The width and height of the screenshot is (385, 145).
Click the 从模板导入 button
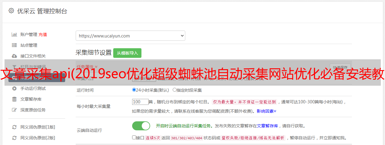tap(127, 53)
